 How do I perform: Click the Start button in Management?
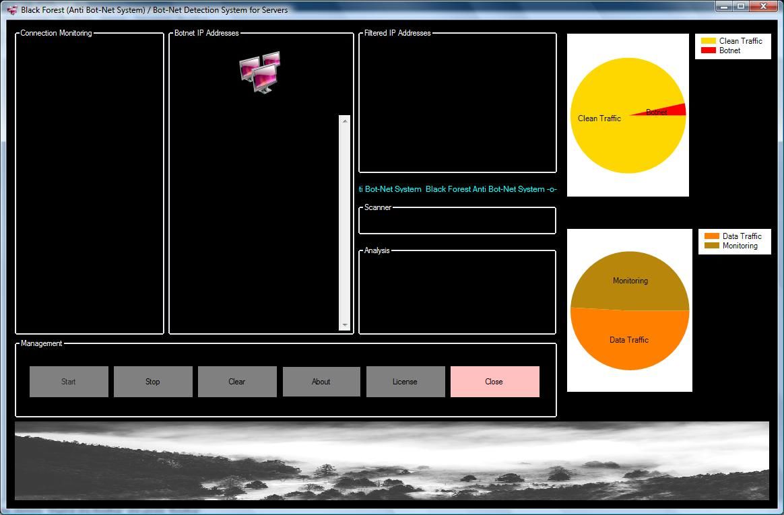(69, 382)
